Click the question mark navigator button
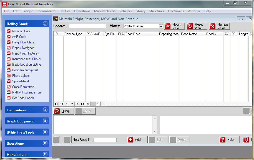 pyautogui.click(x=72, y=104)
